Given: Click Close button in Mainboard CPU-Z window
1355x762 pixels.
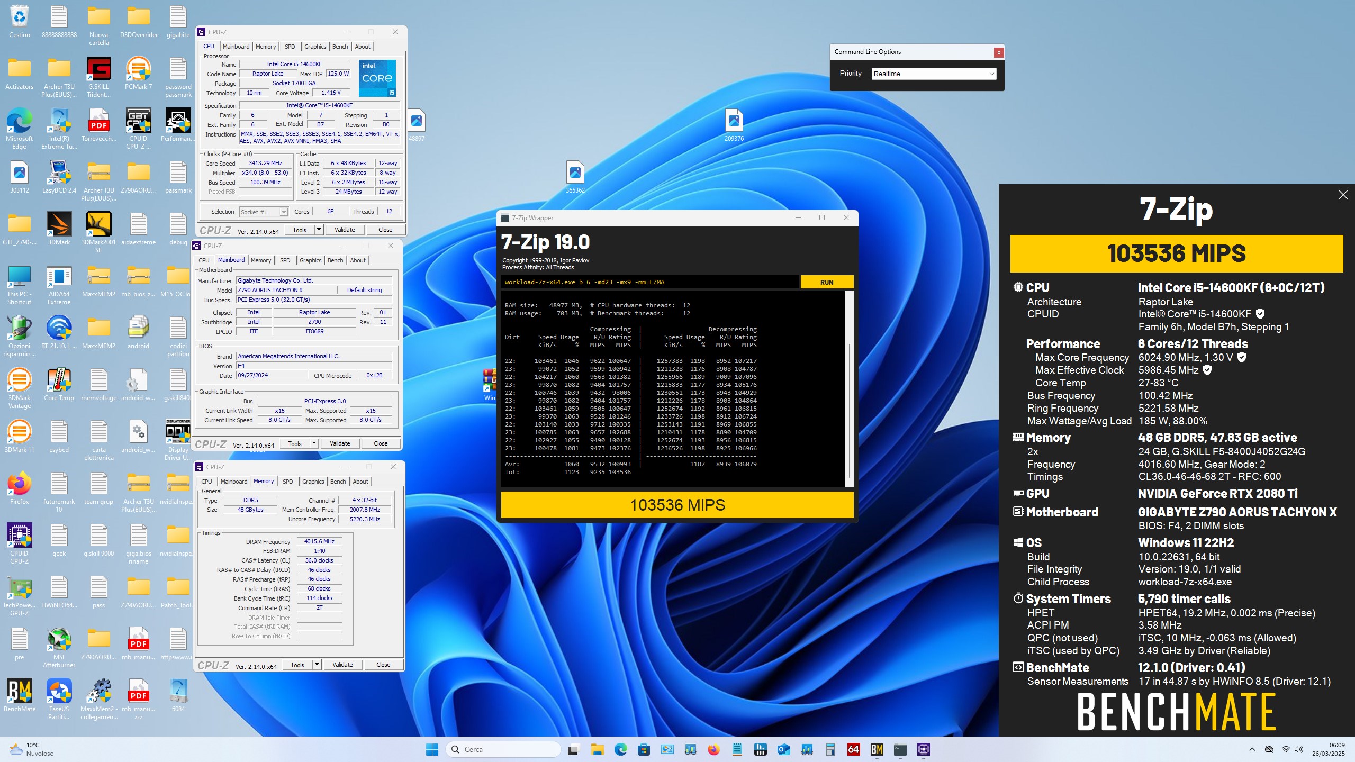Looking at the screenshot, I should pyautogui.click(x=381, y=443).
